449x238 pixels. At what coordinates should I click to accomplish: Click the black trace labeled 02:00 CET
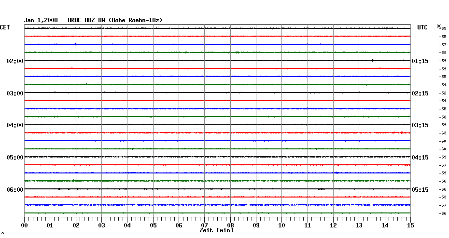[217, 61]
